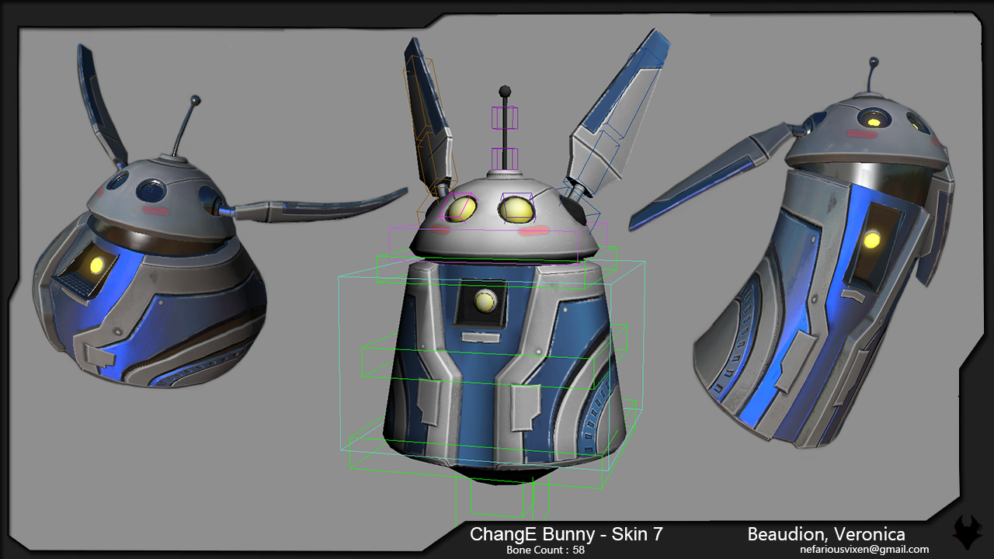
Task: Click the black fox logo icon
Action: (966, 533)
